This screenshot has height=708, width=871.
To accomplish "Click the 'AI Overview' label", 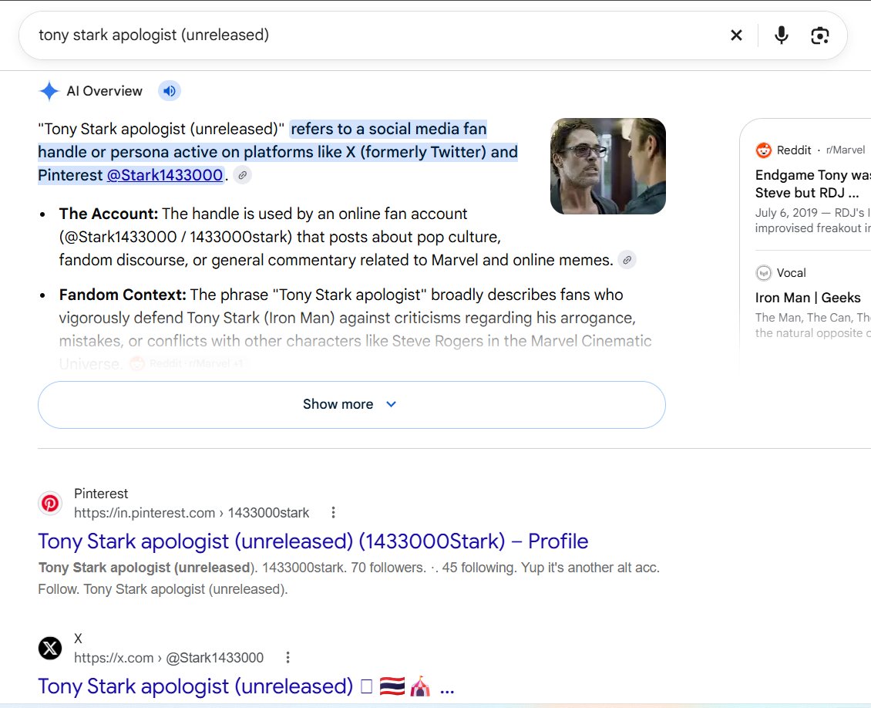I will click(x=104, y=91).
